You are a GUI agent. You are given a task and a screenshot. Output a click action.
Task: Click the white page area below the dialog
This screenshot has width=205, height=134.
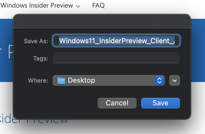click(102, 128)
